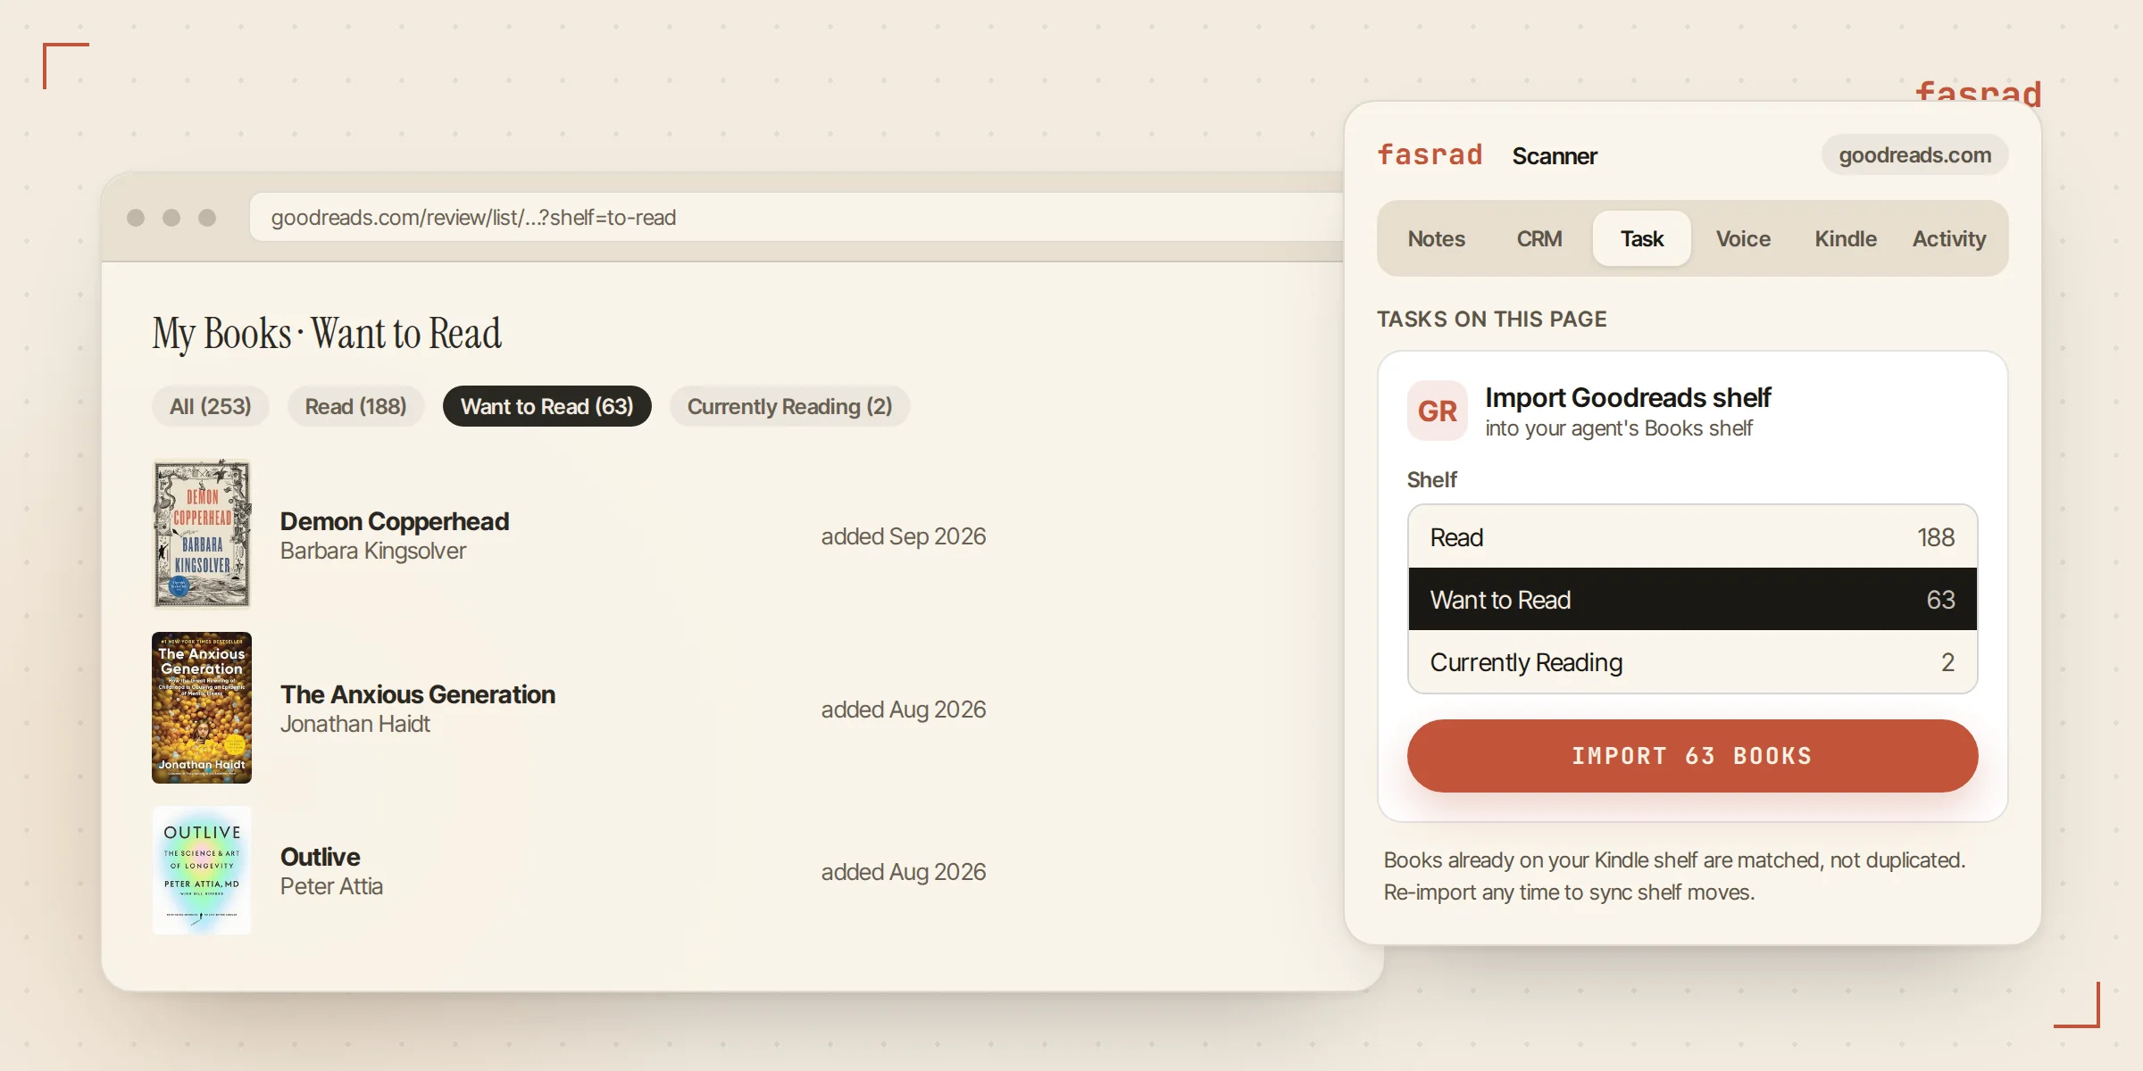Click 'TASKS ON THIS PAGE' heading
Image resolution: width=2143 pixels, height=1071 pixels.
tap(1491, 319)
